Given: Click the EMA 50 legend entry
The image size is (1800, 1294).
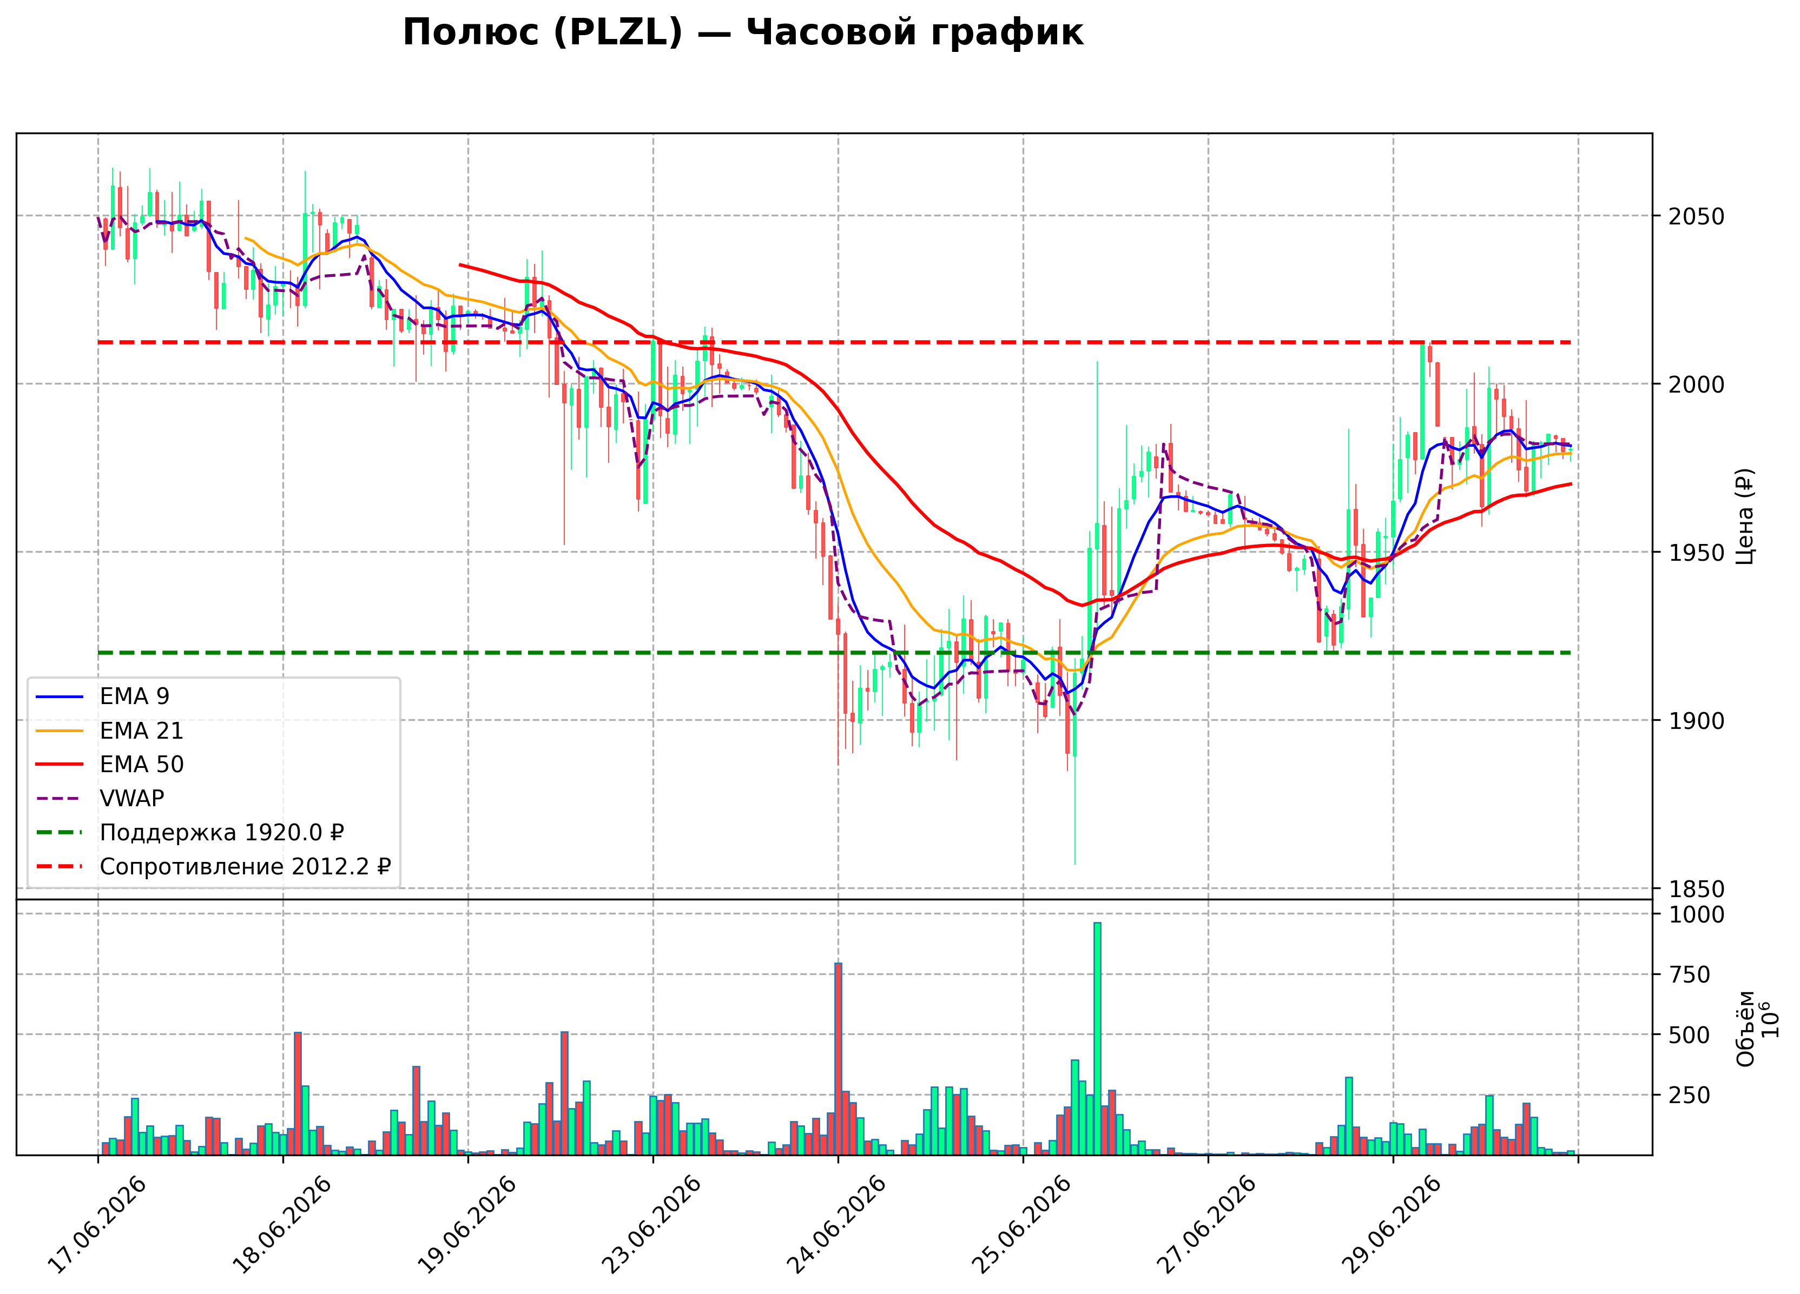Looking at the screenshot, I should [x=141, y=764].
